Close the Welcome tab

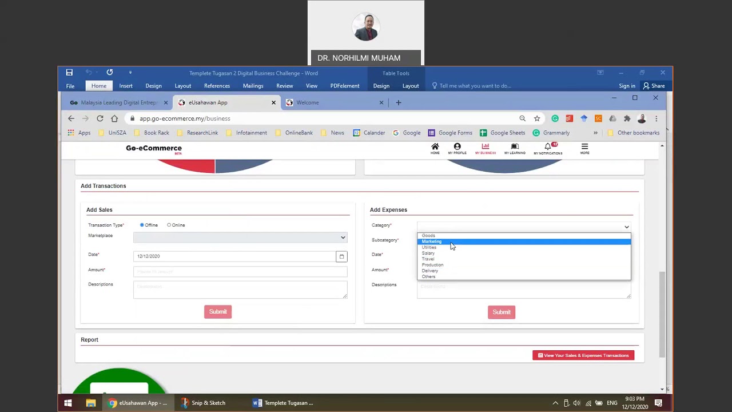pyautogui.click(x=381, y=102)
